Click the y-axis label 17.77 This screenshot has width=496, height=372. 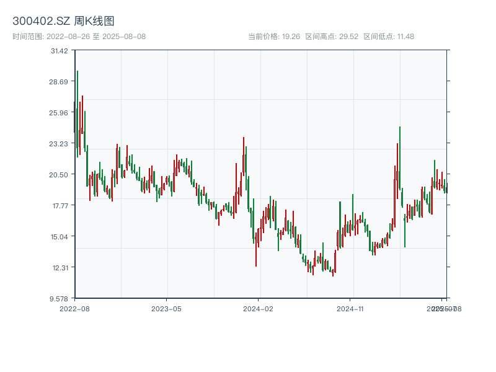60,206
